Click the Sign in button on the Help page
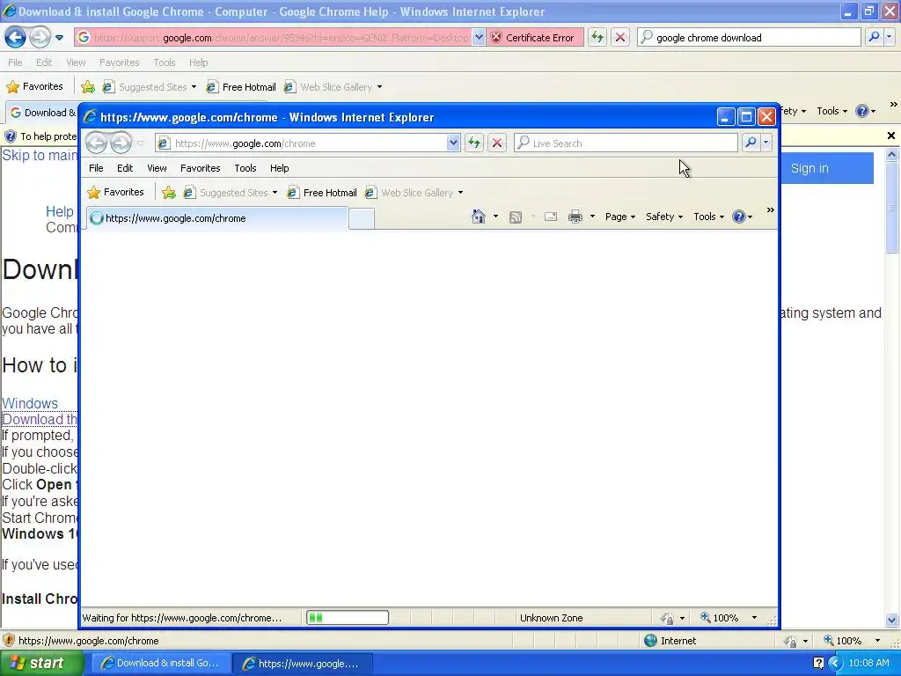Screen dimensions: 901x676 tap(809, 168)
